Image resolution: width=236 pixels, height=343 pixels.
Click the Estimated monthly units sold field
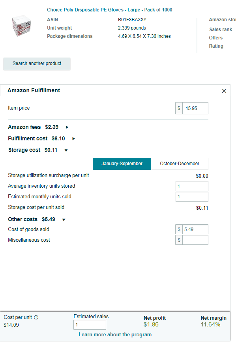click(x=192, y=197)
